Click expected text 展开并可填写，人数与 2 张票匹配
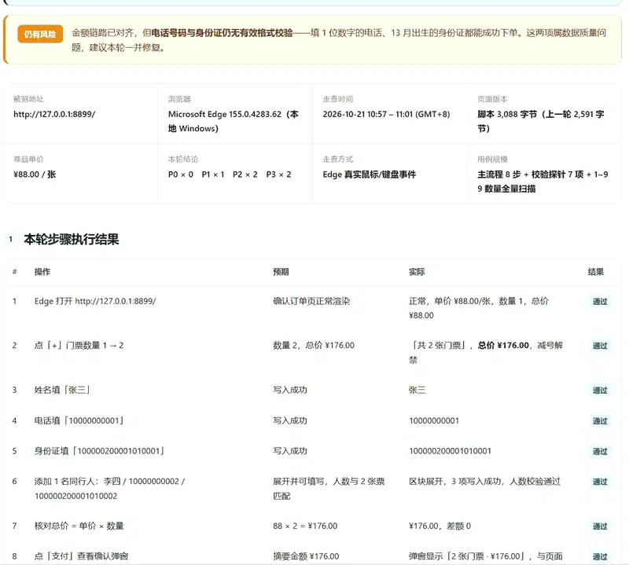The height and width of the screenshot is (565, 629). pyautogui.click(x=329, y=489)
